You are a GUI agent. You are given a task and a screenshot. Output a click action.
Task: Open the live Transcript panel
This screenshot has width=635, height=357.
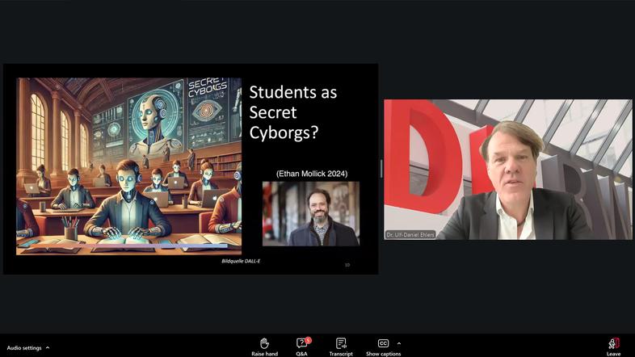pyautogui.click(x=340, y=346)
